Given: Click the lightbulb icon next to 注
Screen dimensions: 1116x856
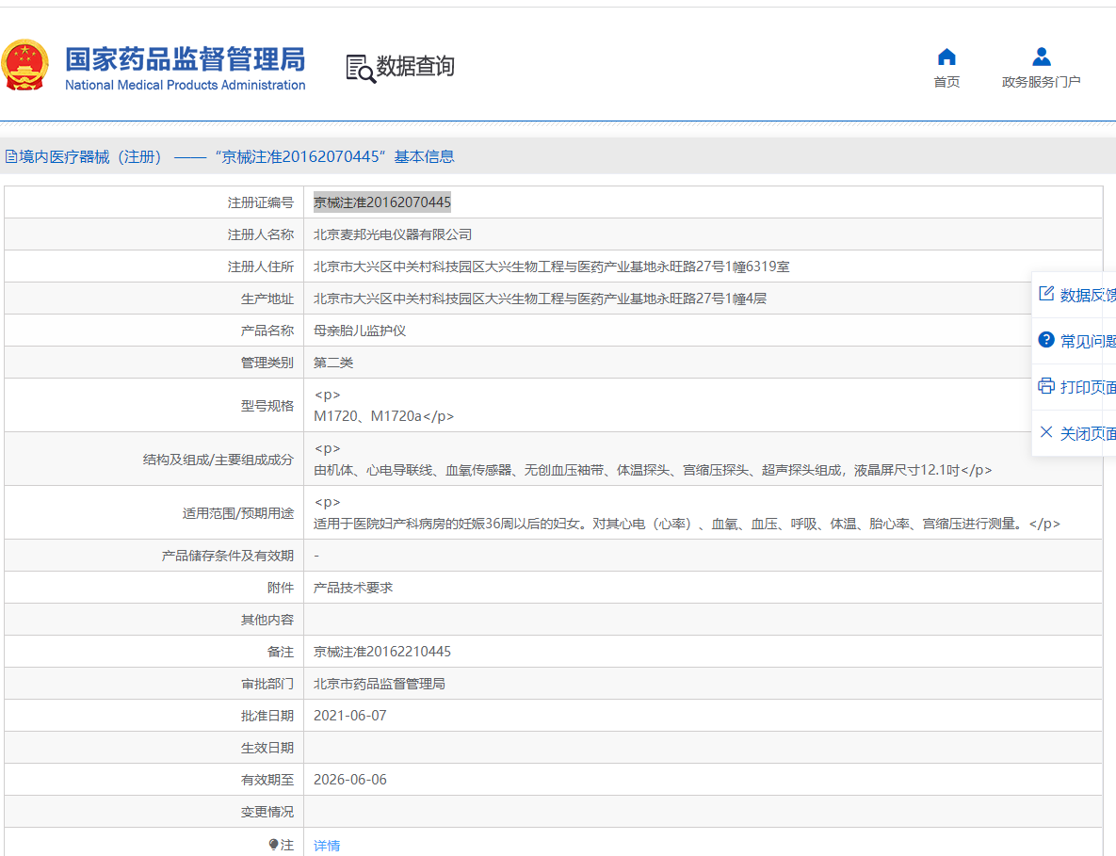Looking at the screenshot, I should (273, 845).
